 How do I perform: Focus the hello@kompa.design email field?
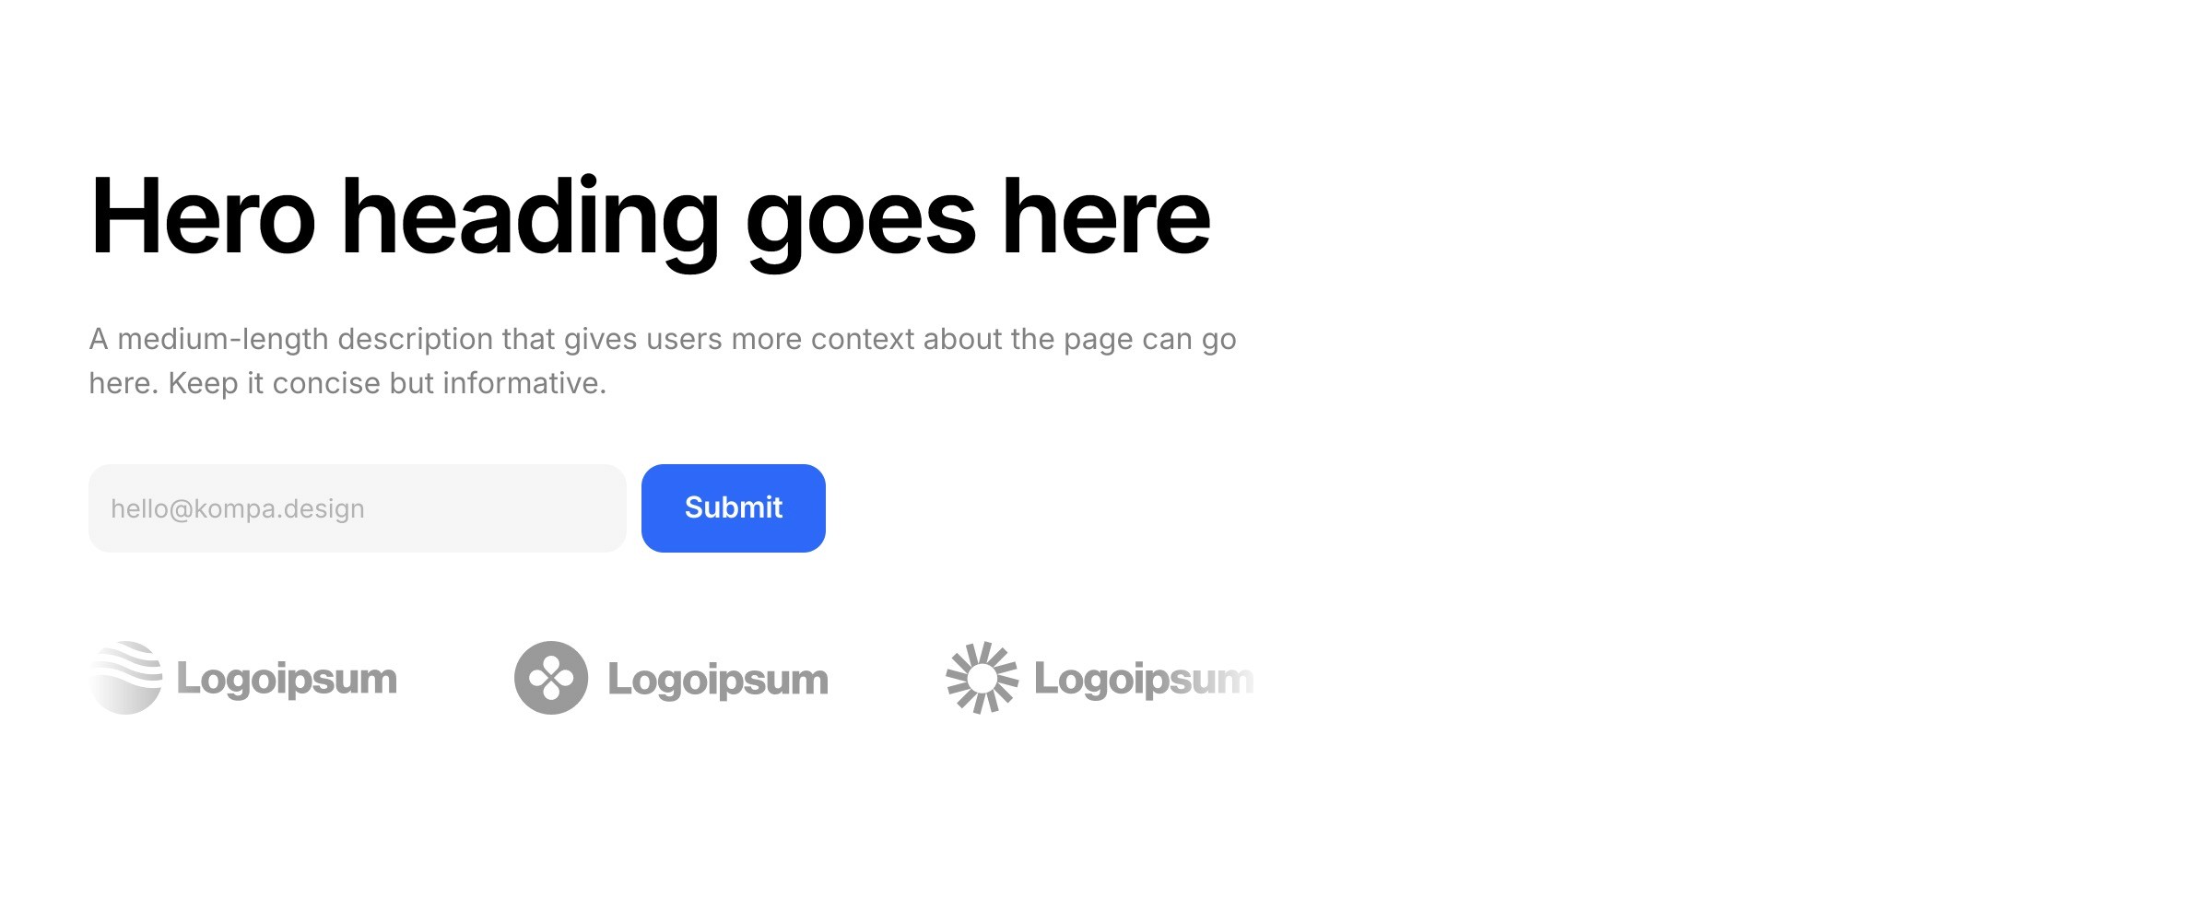[x=358, y=508]
